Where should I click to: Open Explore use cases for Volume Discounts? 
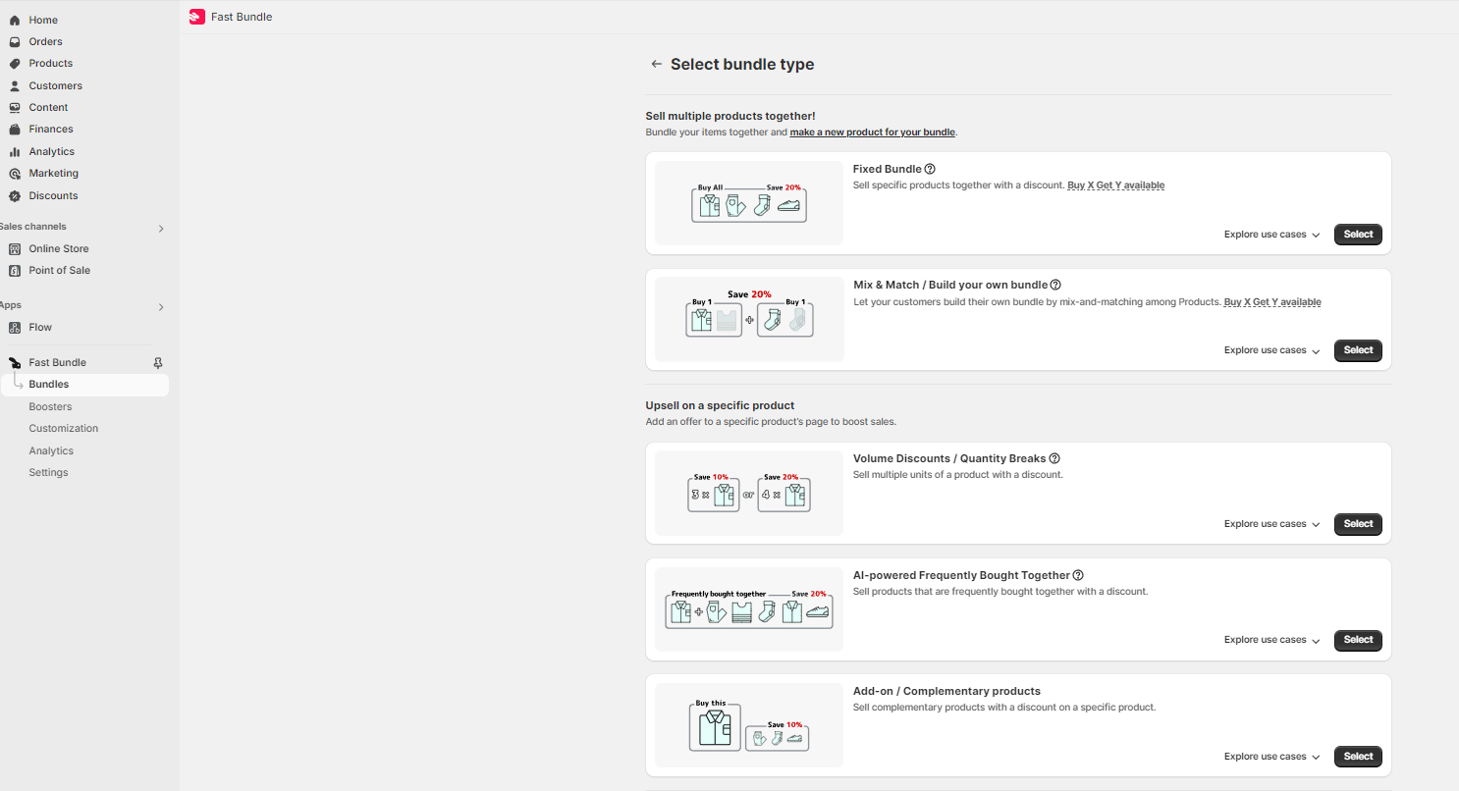coord(1271,524)
